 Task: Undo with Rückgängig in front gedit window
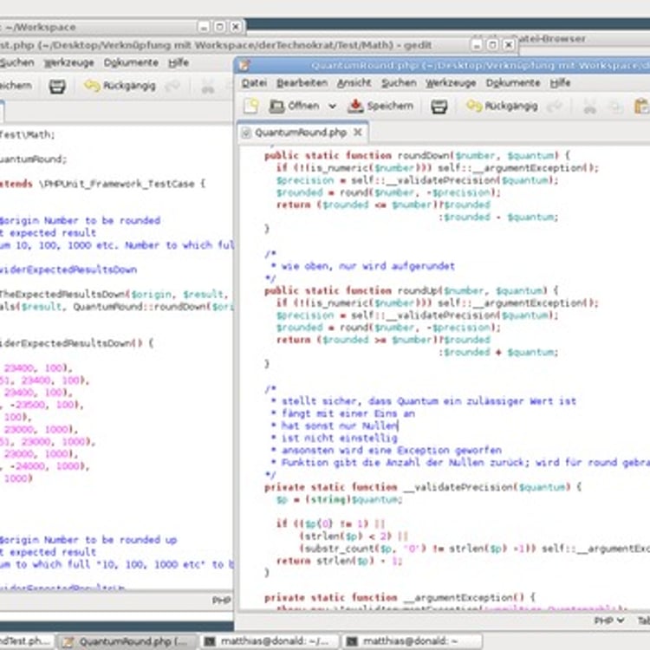502,106
